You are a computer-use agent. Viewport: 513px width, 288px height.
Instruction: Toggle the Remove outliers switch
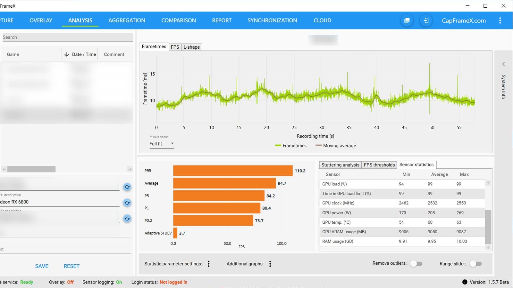click(416, 264)
